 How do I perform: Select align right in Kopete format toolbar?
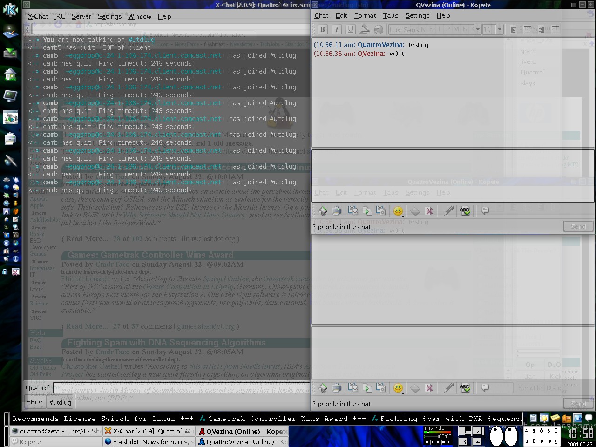click(x=541, y=29)
